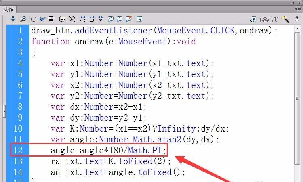Toggle the script toolbox panel icon
The image size is (303, 182).
[139, 19]
